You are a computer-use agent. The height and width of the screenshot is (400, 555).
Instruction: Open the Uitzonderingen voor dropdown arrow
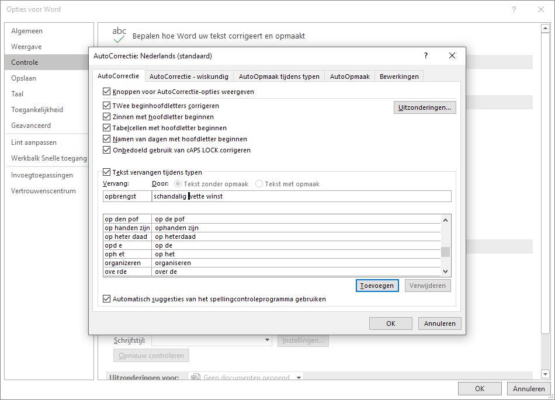pyautogui.click(x=299, y=377)
